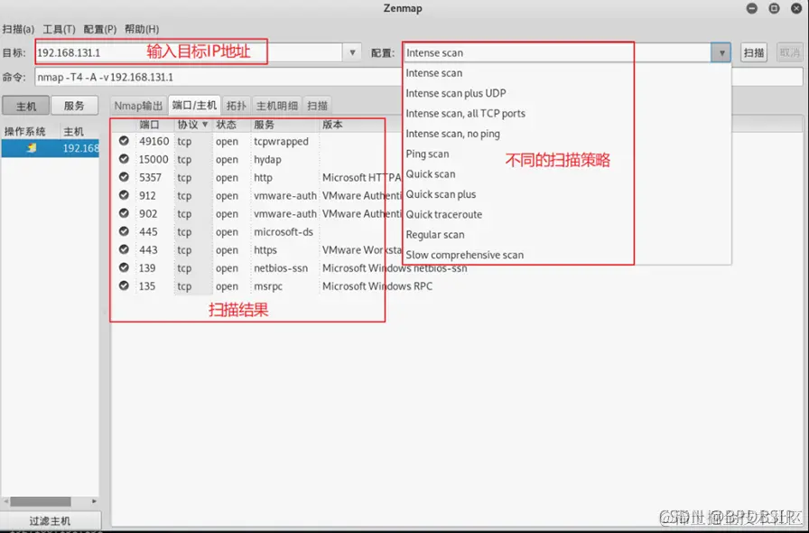Sort by the 协议 column header

(192, 125)
